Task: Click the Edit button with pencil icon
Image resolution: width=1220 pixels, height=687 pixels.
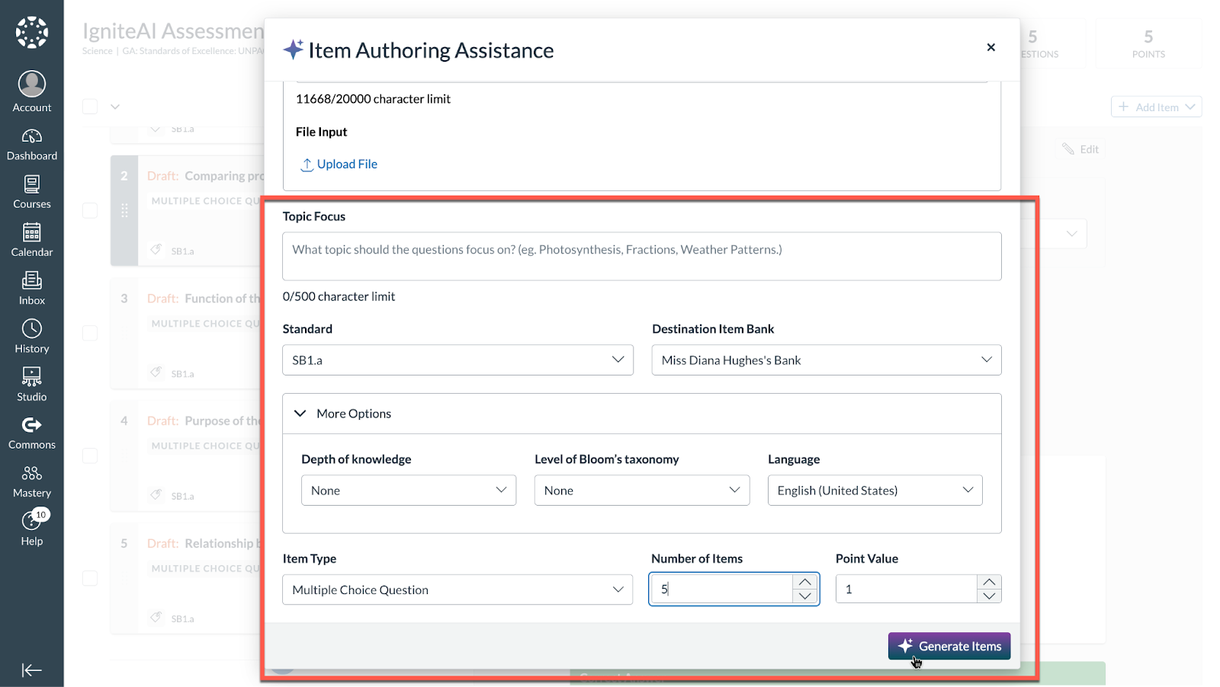Action: 1080,149
